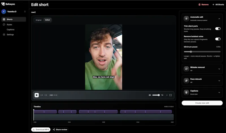226x133 pixels.
Task: Mute the video with speaker icon
Action: (150, 95)
